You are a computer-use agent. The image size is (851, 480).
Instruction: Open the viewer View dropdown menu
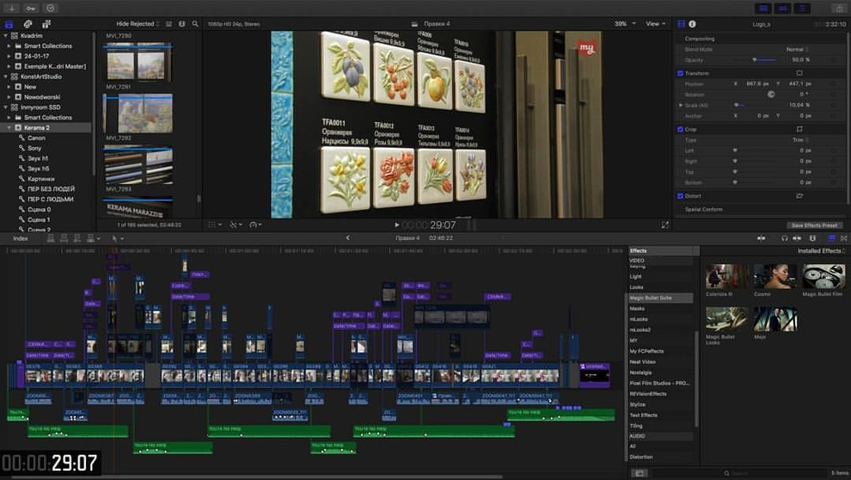pyautogui.click(x=655, y=24)
